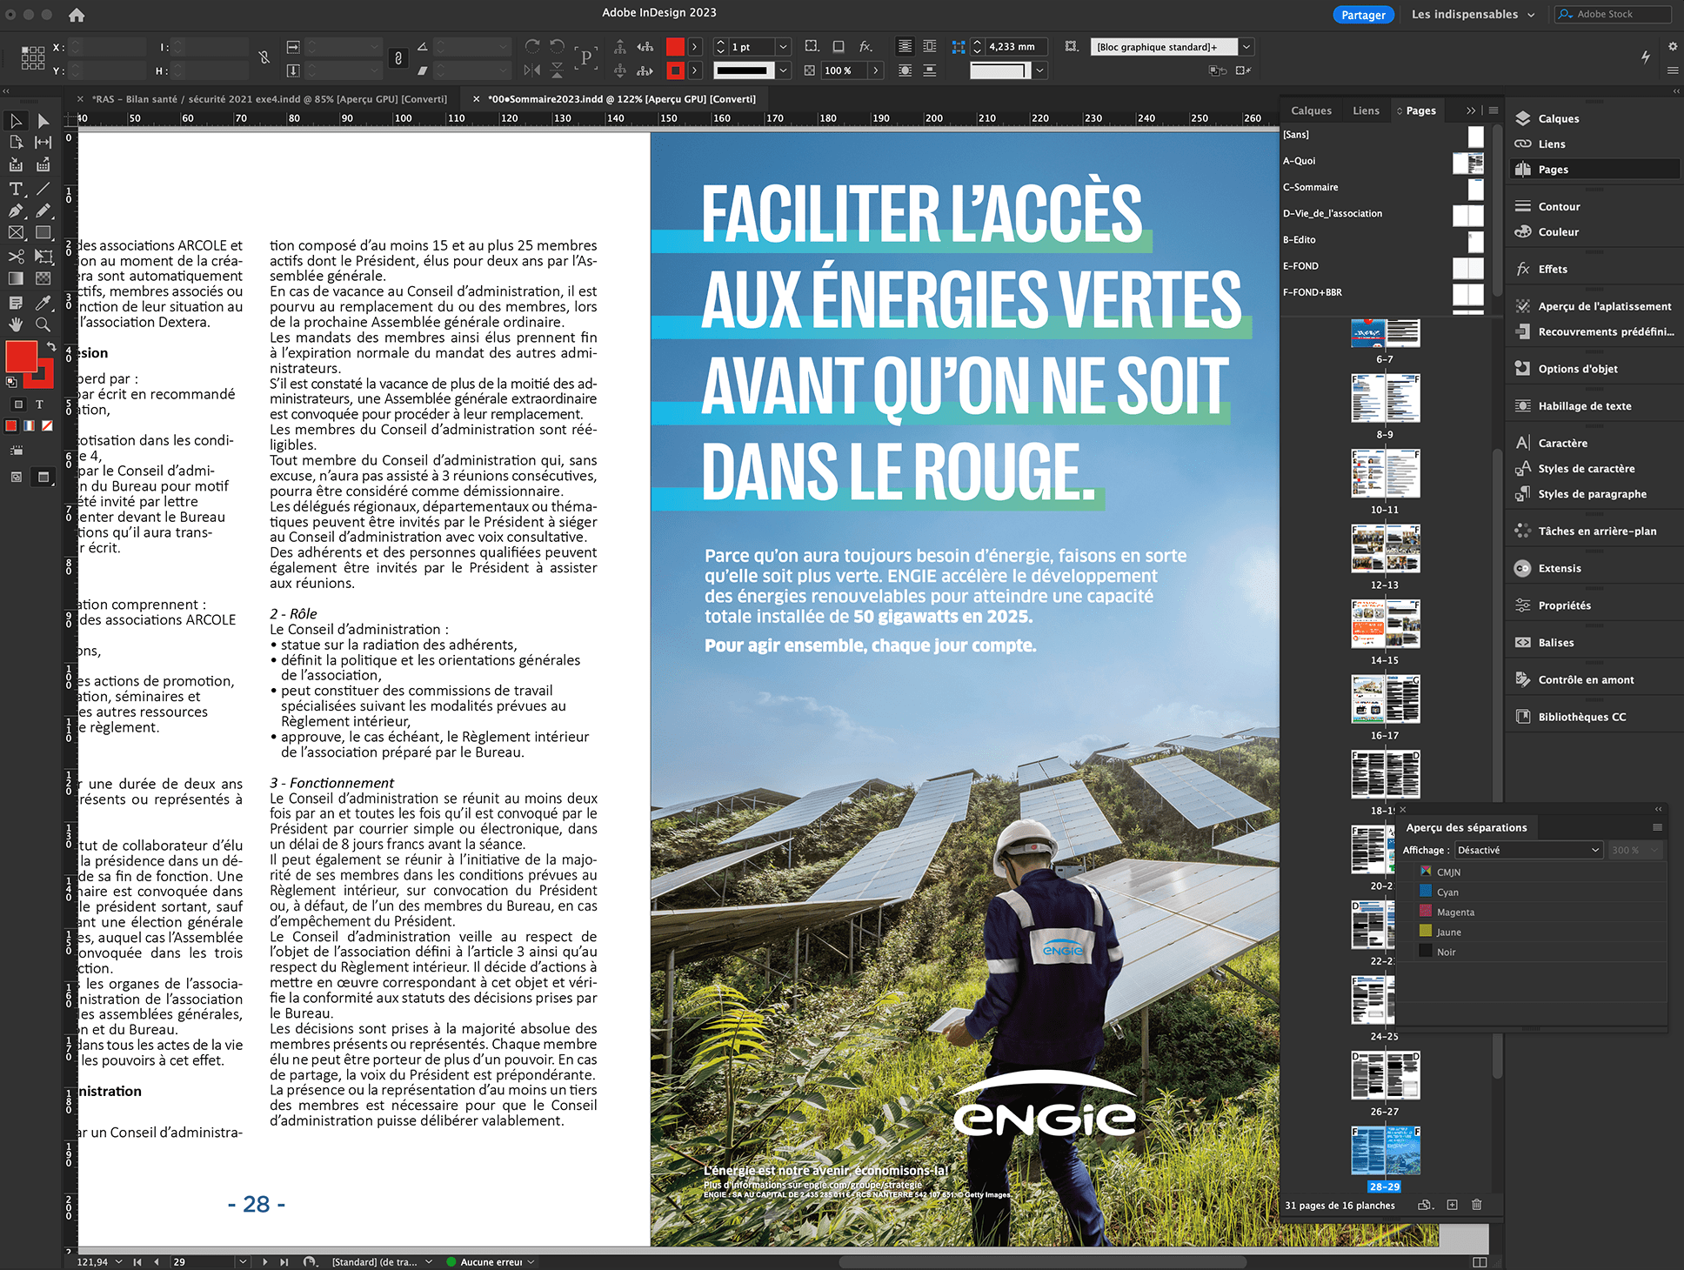The width and height of the screenshot is (1684, 1270).
Task: Open the Affichage Désactivé dropdown
Action: point(1528,850)
